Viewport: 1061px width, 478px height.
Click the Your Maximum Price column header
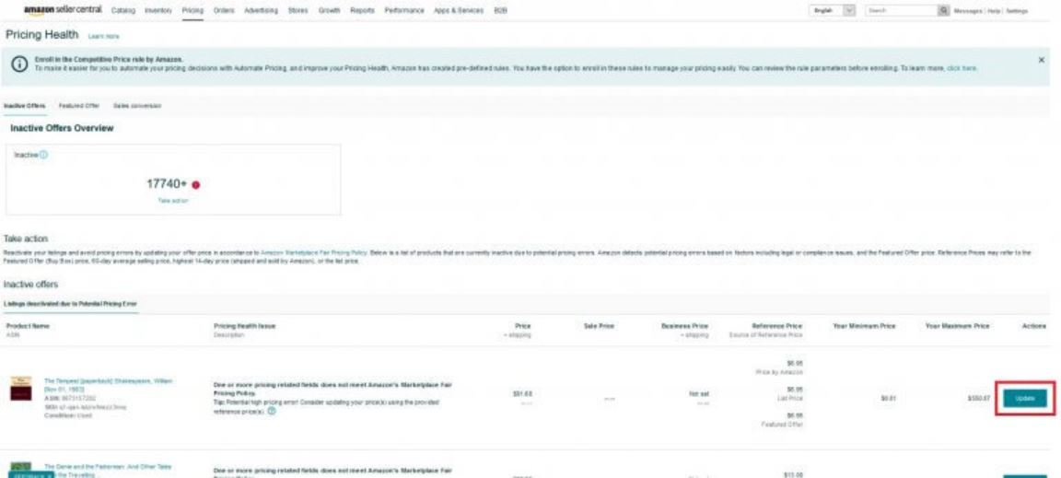(958, 326)
